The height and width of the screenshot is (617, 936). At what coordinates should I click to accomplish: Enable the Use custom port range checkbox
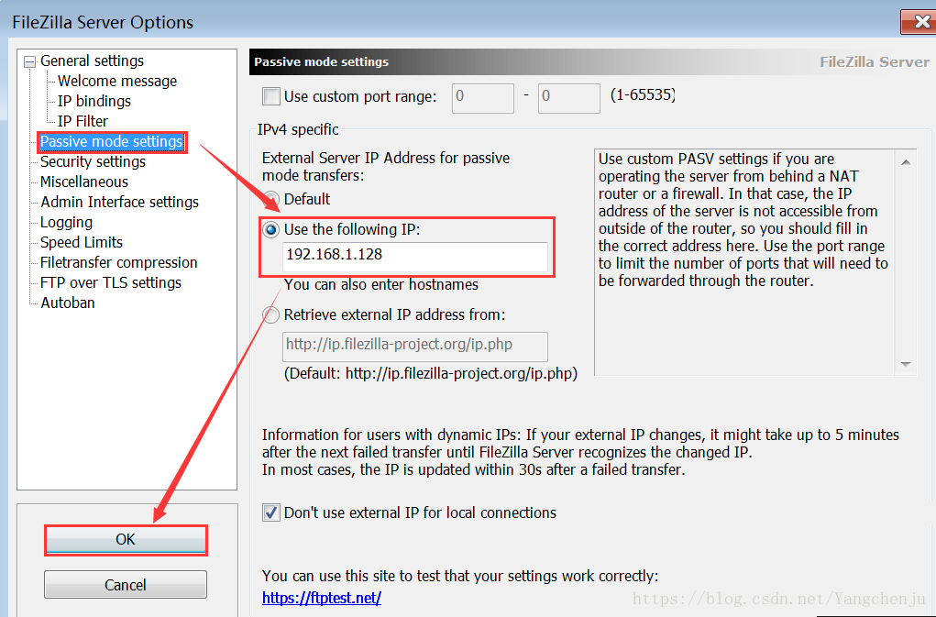click(271, 96)
